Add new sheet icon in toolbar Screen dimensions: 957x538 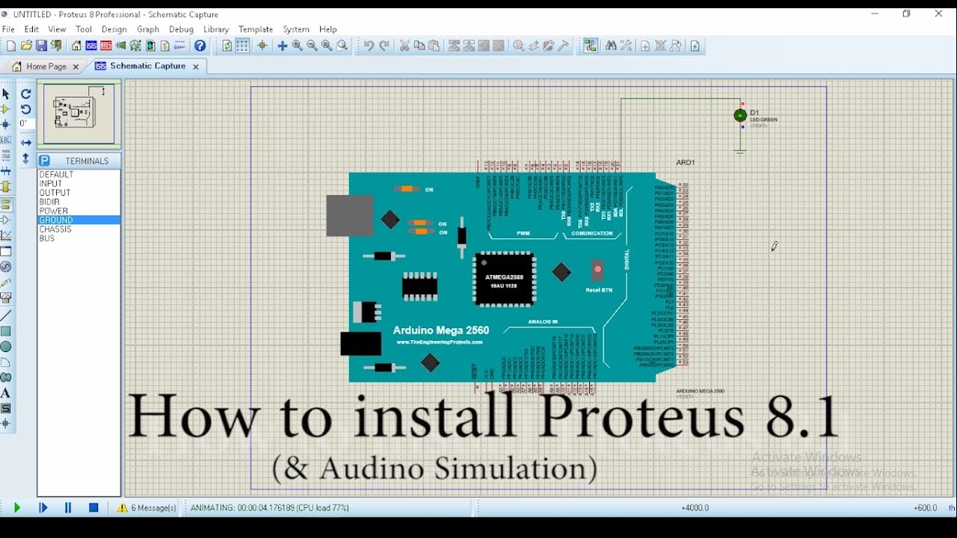(645, 46)
